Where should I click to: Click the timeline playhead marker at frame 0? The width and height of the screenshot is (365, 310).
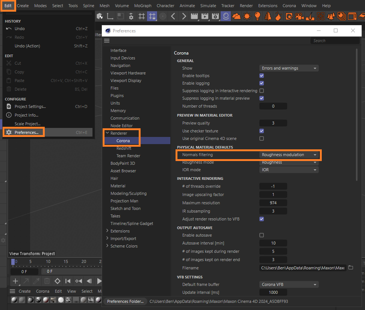(13, 262)
